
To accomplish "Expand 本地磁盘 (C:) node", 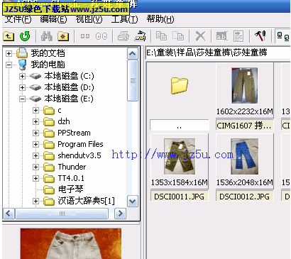I will click(x=22, y=76).
